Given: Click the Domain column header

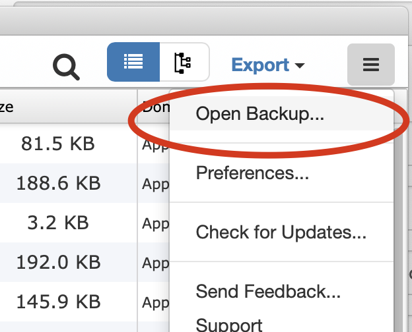Looking at the screenshot, I should [153, 105].
